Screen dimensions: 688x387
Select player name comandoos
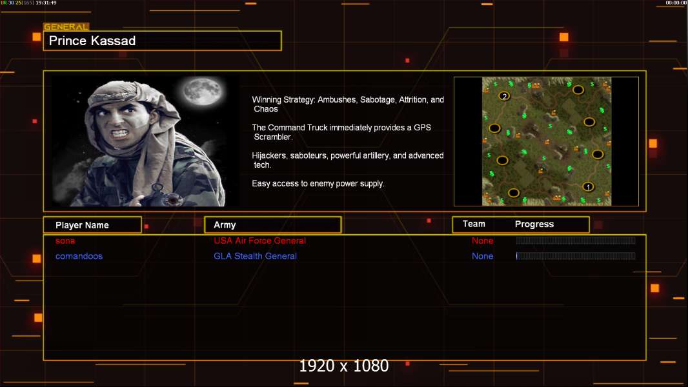click(79, 256)
